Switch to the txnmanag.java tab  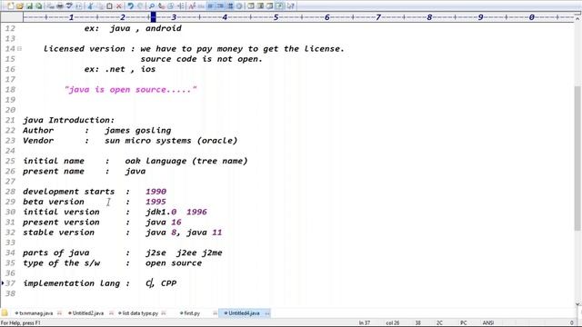tap(36, 313)
